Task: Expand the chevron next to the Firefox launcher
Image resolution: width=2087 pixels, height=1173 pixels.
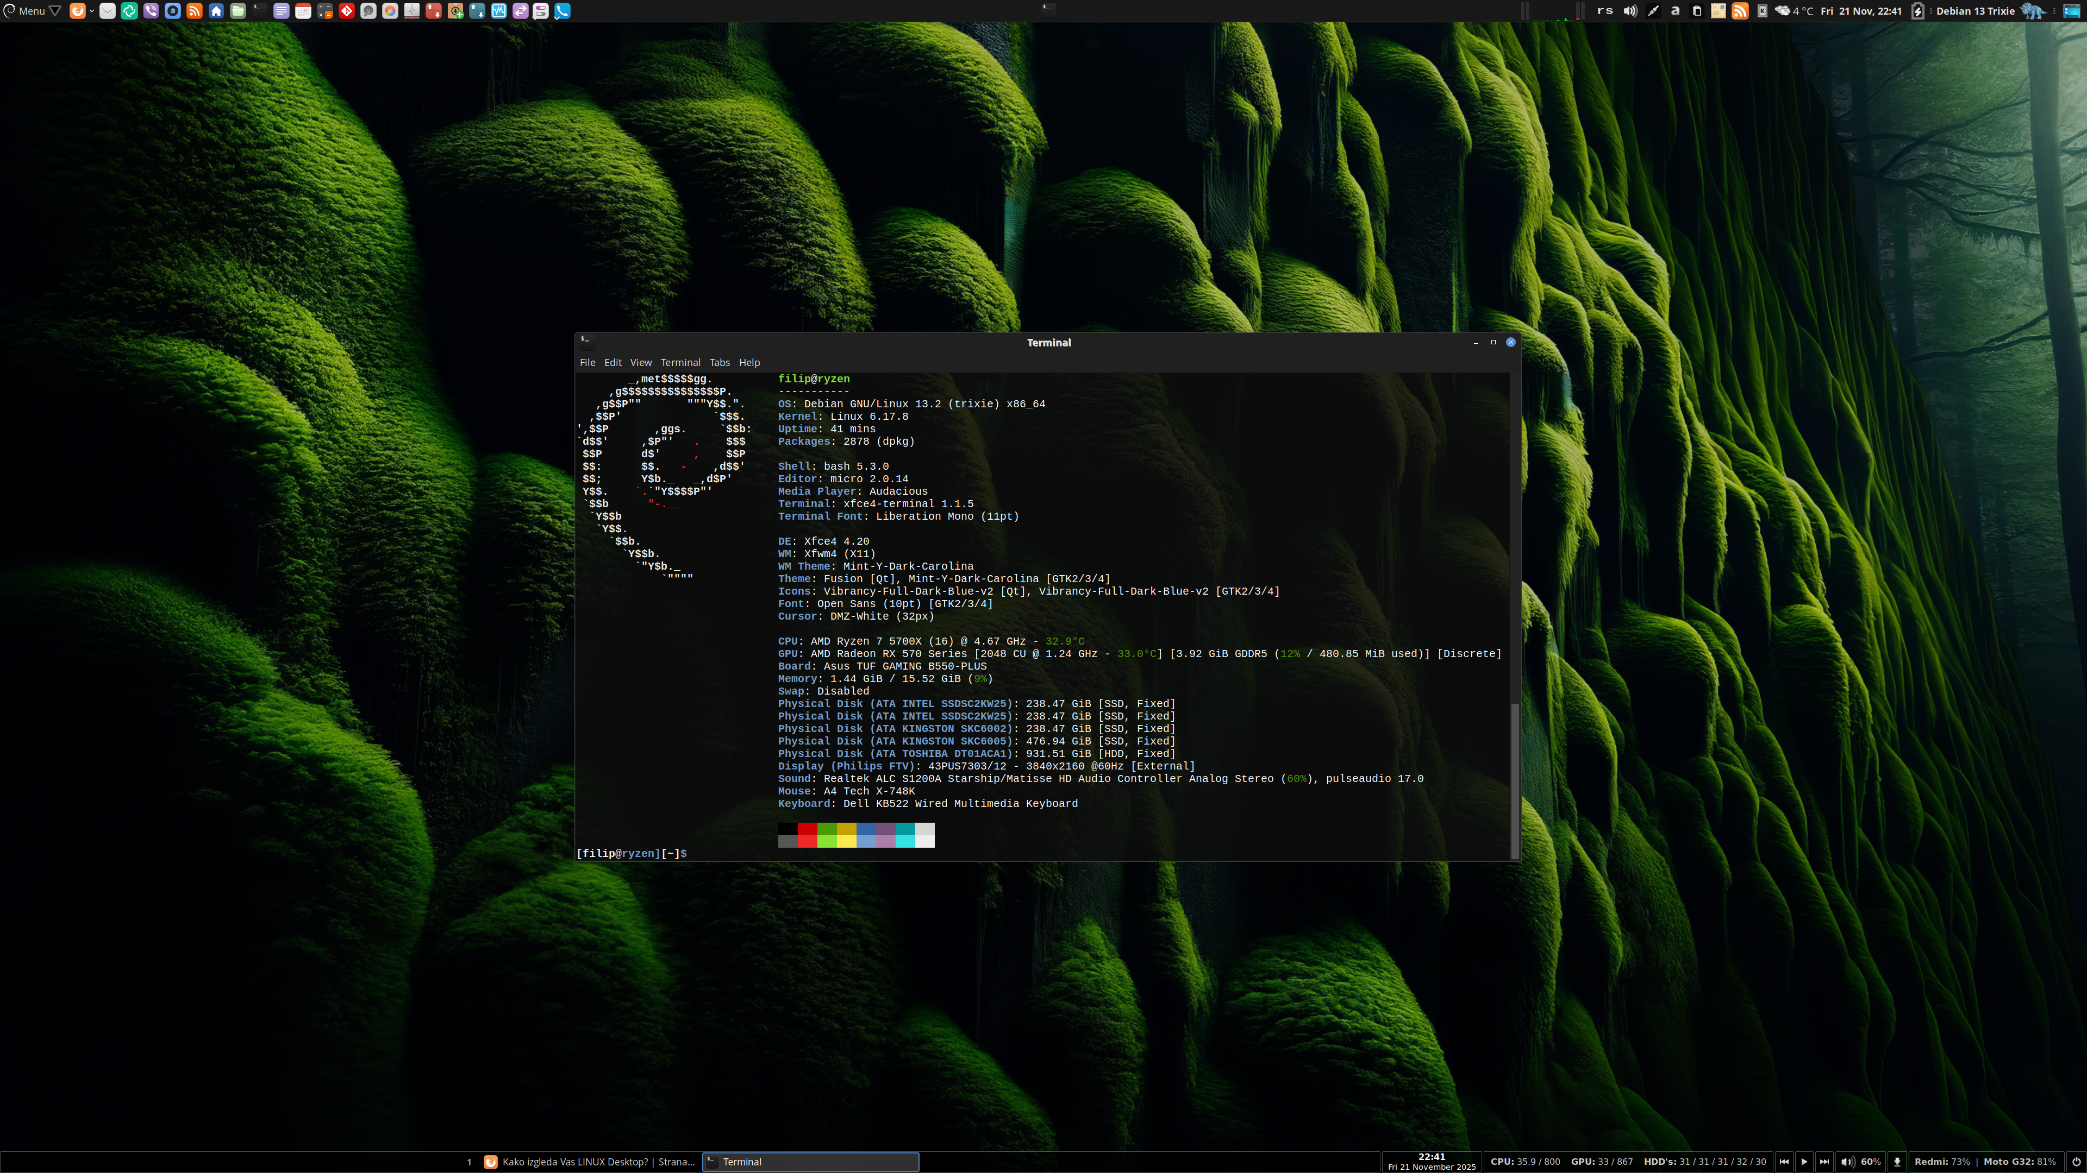Action: [91, 10]
